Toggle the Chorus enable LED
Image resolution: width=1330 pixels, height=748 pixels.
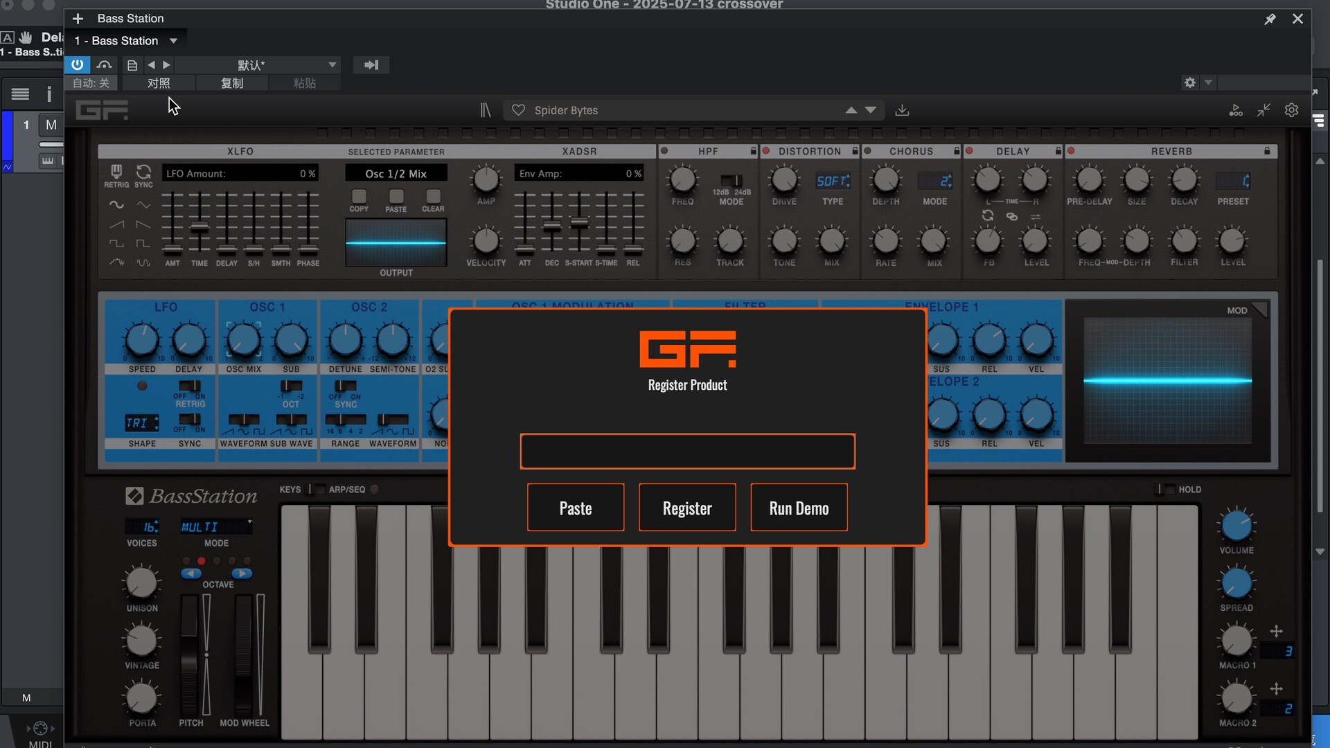867,151
